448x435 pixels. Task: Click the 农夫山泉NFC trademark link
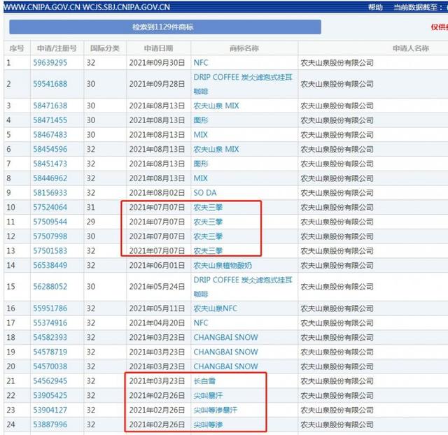click(x=216, y=308)
